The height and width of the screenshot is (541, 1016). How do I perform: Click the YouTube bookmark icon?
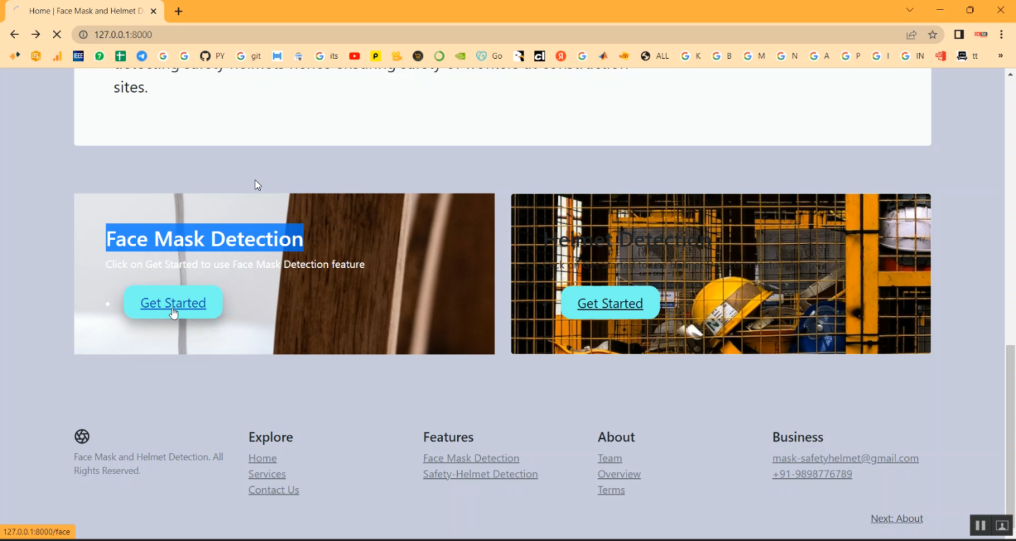tap(354, 56)
